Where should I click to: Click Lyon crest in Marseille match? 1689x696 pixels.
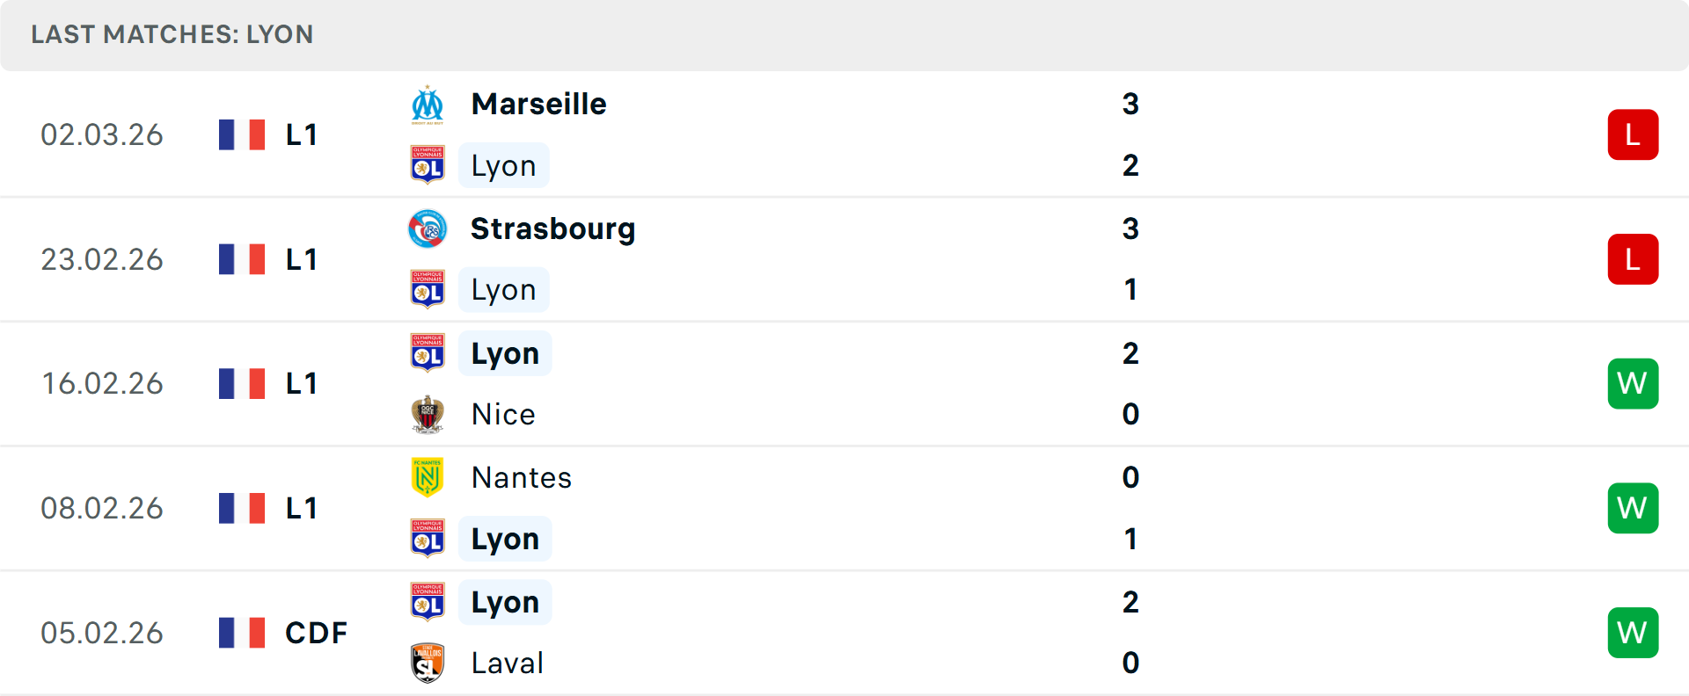click(428, 165)
